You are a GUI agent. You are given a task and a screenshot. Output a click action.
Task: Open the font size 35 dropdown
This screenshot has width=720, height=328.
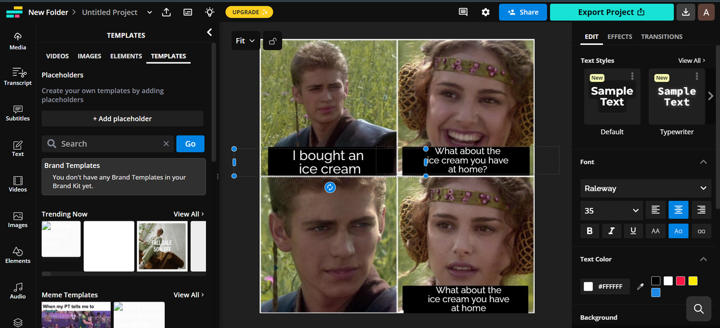pyautogui.click(x=611, y=211)
